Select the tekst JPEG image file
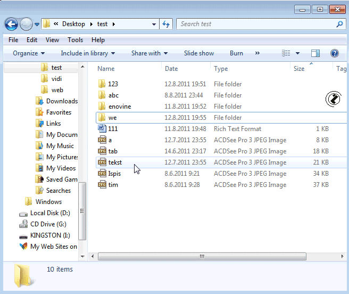This screenshot has width=349, height=294. coord(115,162)
